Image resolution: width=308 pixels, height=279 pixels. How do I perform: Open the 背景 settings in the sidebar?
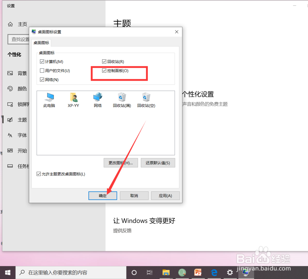click(x=22, y=73)
